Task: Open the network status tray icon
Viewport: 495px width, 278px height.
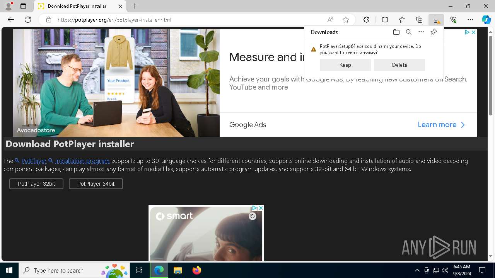Action: (x=436, y=270)
